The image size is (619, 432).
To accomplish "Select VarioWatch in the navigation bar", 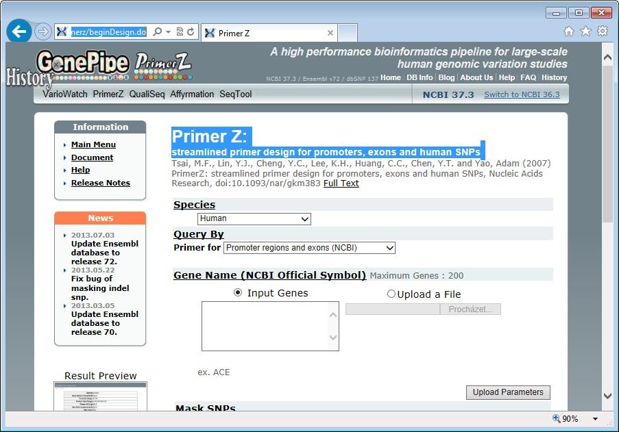I will [x=65, y=94].
